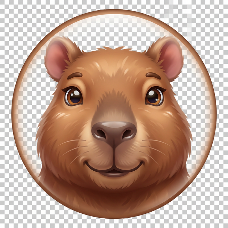
Task: Click the whiskers on the left cheek
Action: 69,146
